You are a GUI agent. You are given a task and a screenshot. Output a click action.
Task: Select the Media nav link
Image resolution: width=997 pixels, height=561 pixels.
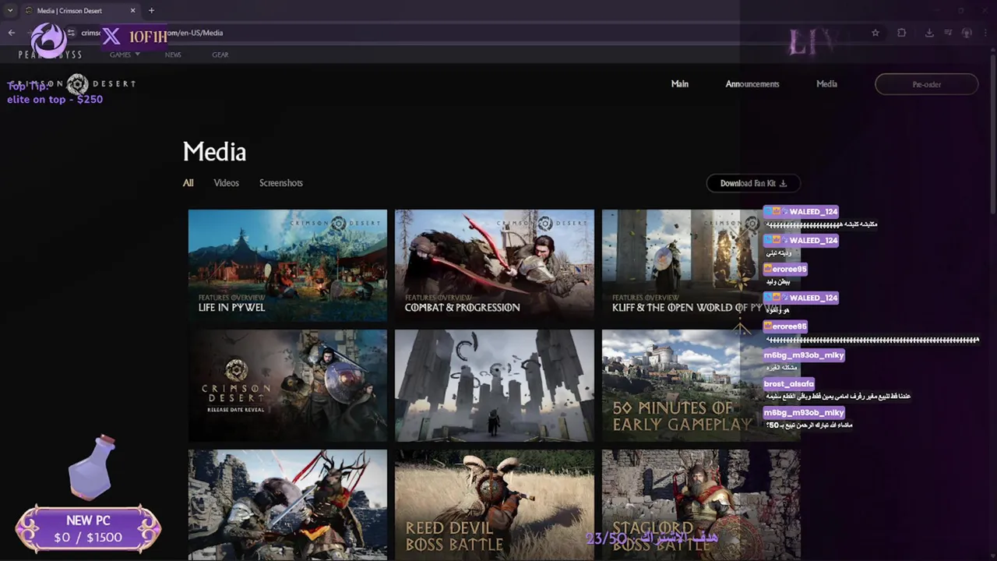coord(826,84)
